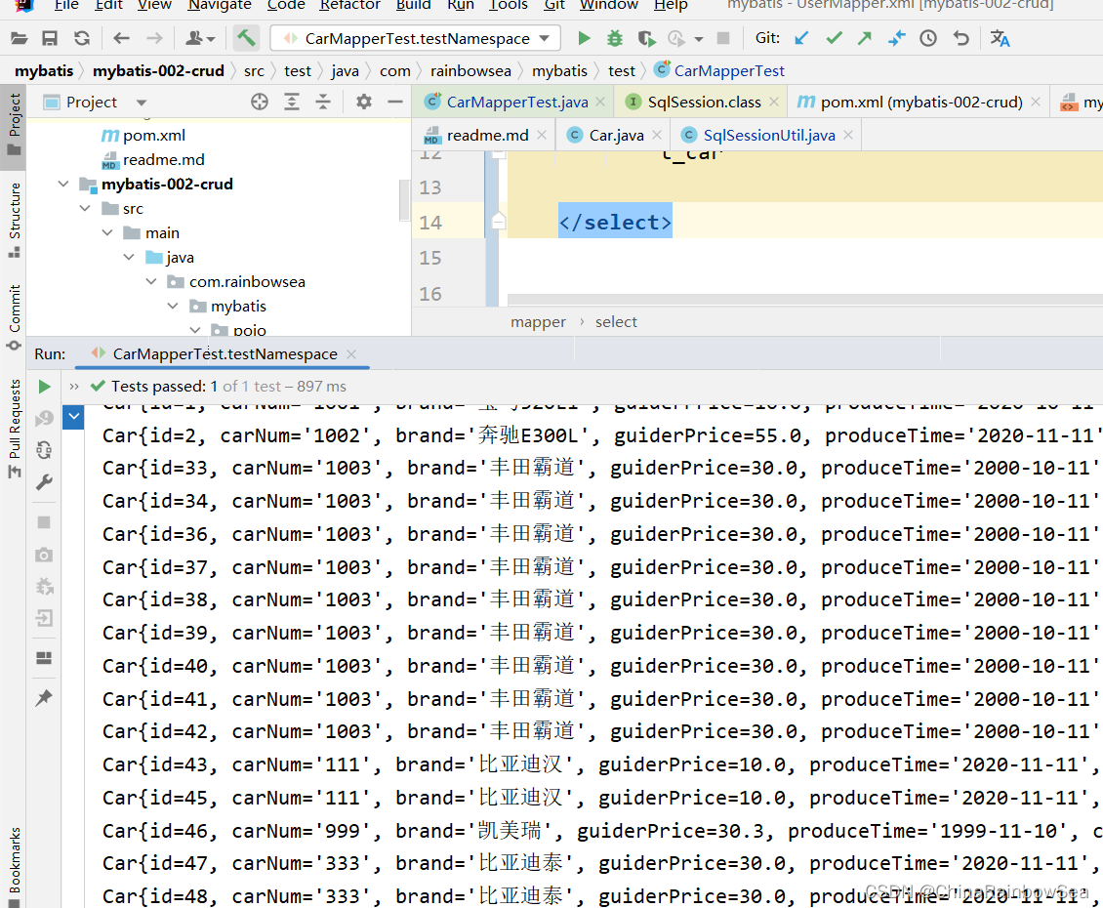The width and height of the screenshot is (1103, 908).
Task: Open the Commit tool window sidebar button
Action: [x=14, y=317]
